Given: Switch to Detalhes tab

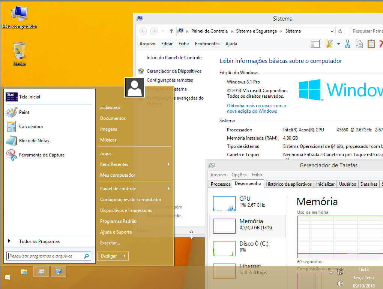Looking at the screenshot, I should 369,184.
